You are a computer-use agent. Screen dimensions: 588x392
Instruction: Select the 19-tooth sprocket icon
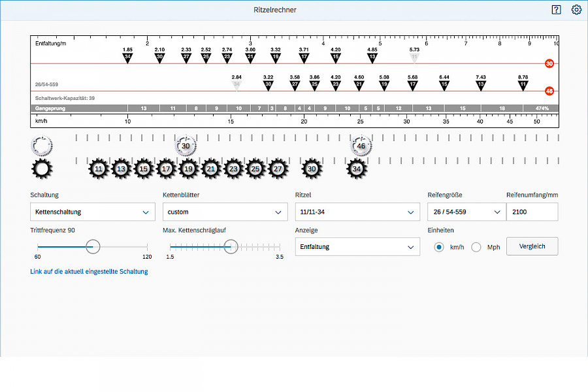point(188,169)
